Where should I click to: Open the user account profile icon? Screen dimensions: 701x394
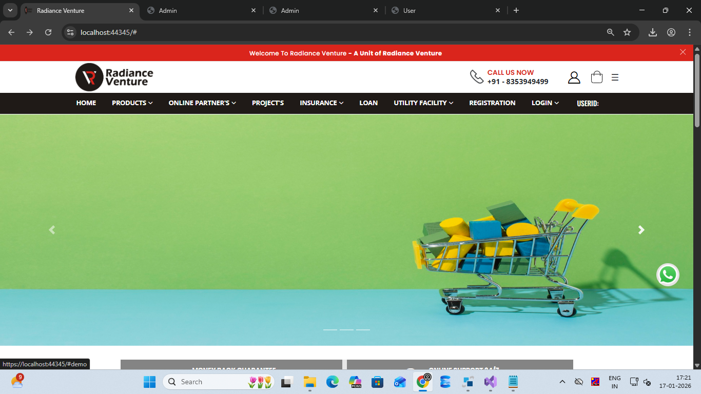tap(574, 77)
